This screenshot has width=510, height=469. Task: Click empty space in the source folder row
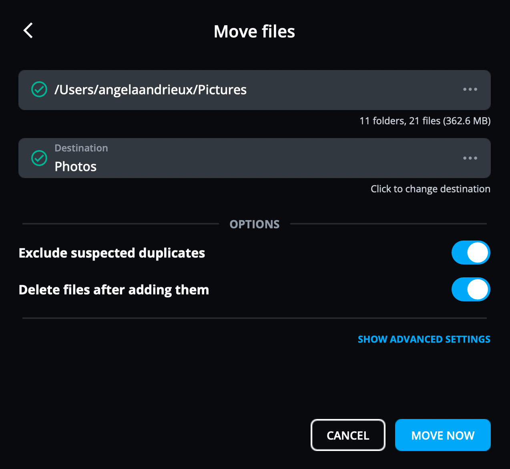352,90
